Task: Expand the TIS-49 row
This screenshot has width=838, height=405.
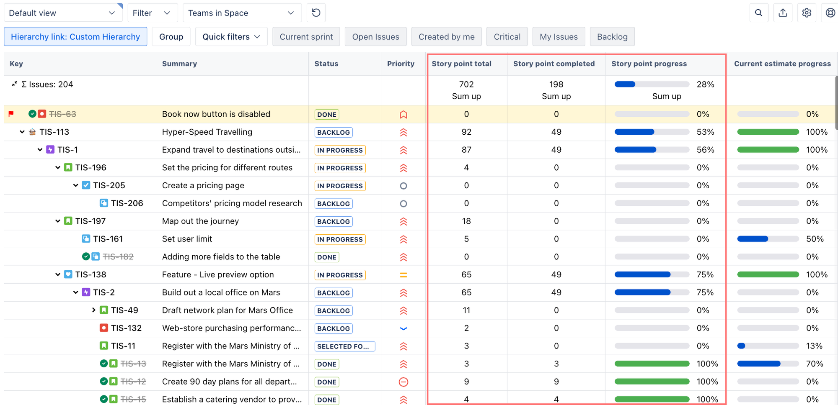Action: pyautogui.click(x=94, y=310)
